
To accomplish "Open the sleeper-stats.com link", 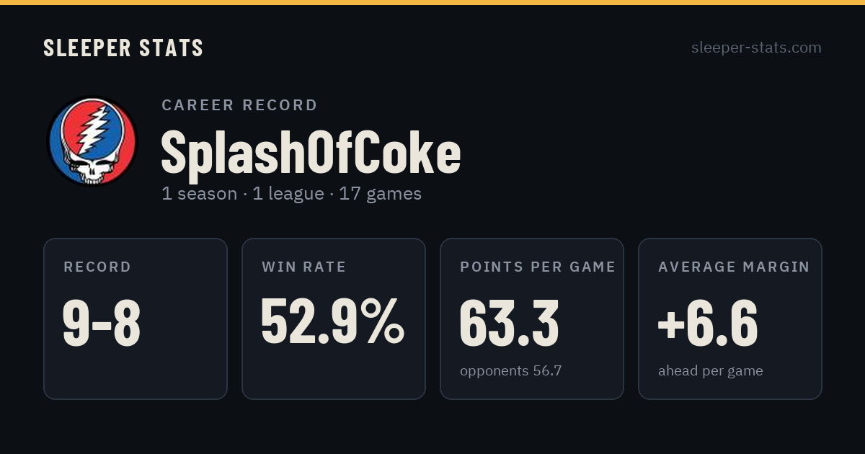I will 756,48.
